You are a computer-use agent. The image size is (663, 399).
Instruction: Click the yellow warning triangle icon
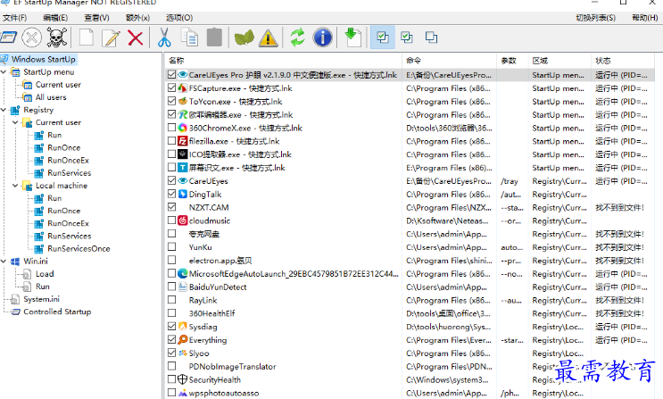[269, 37]
